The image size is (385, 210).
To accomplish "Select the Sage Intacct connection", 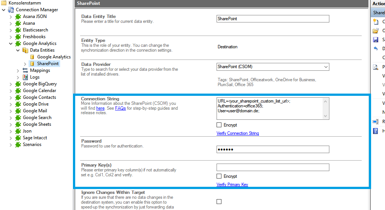I will [x=35, y=138].
